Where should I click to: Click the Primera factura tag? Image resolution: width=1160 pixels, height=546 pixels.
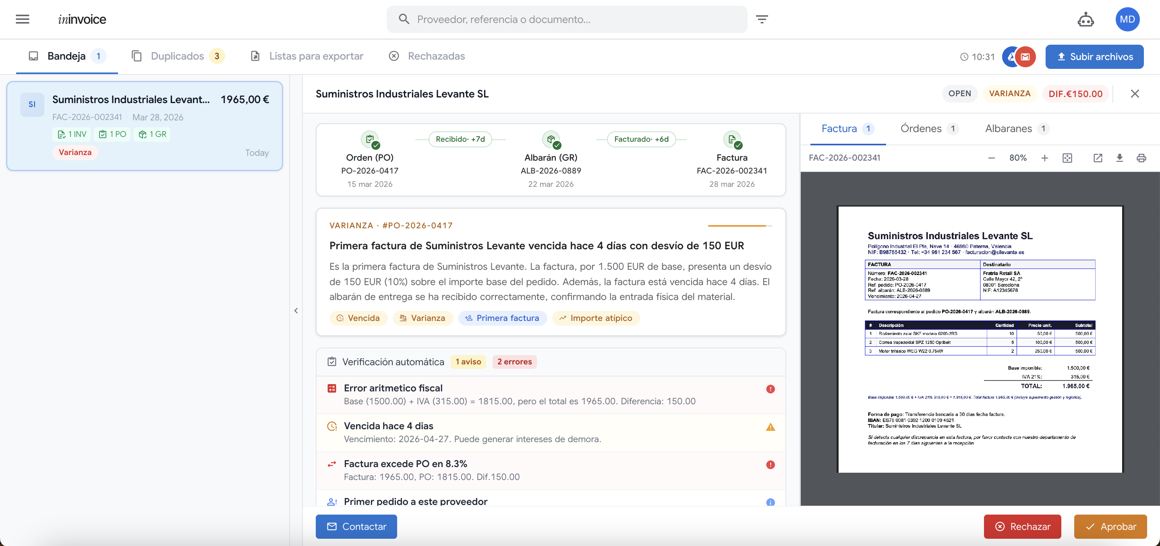point(502,318)
